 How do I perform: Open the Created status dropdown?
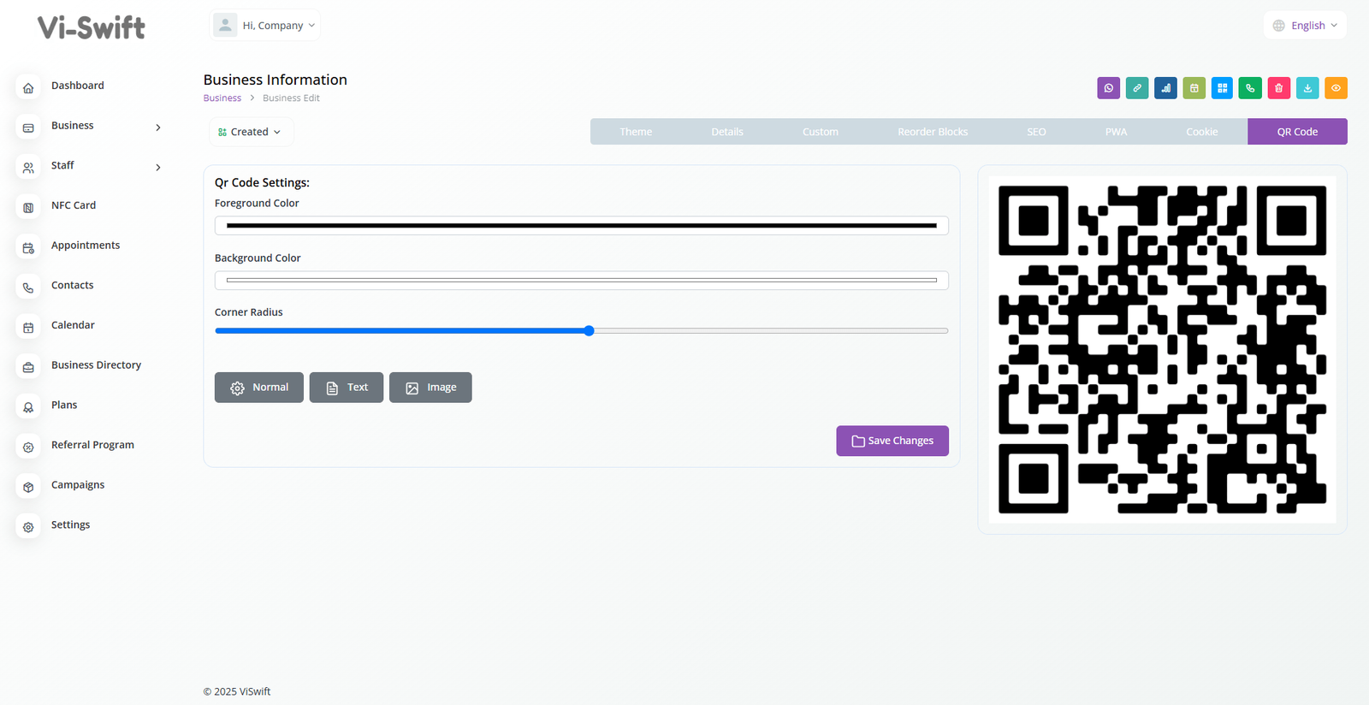pos(251,132)
